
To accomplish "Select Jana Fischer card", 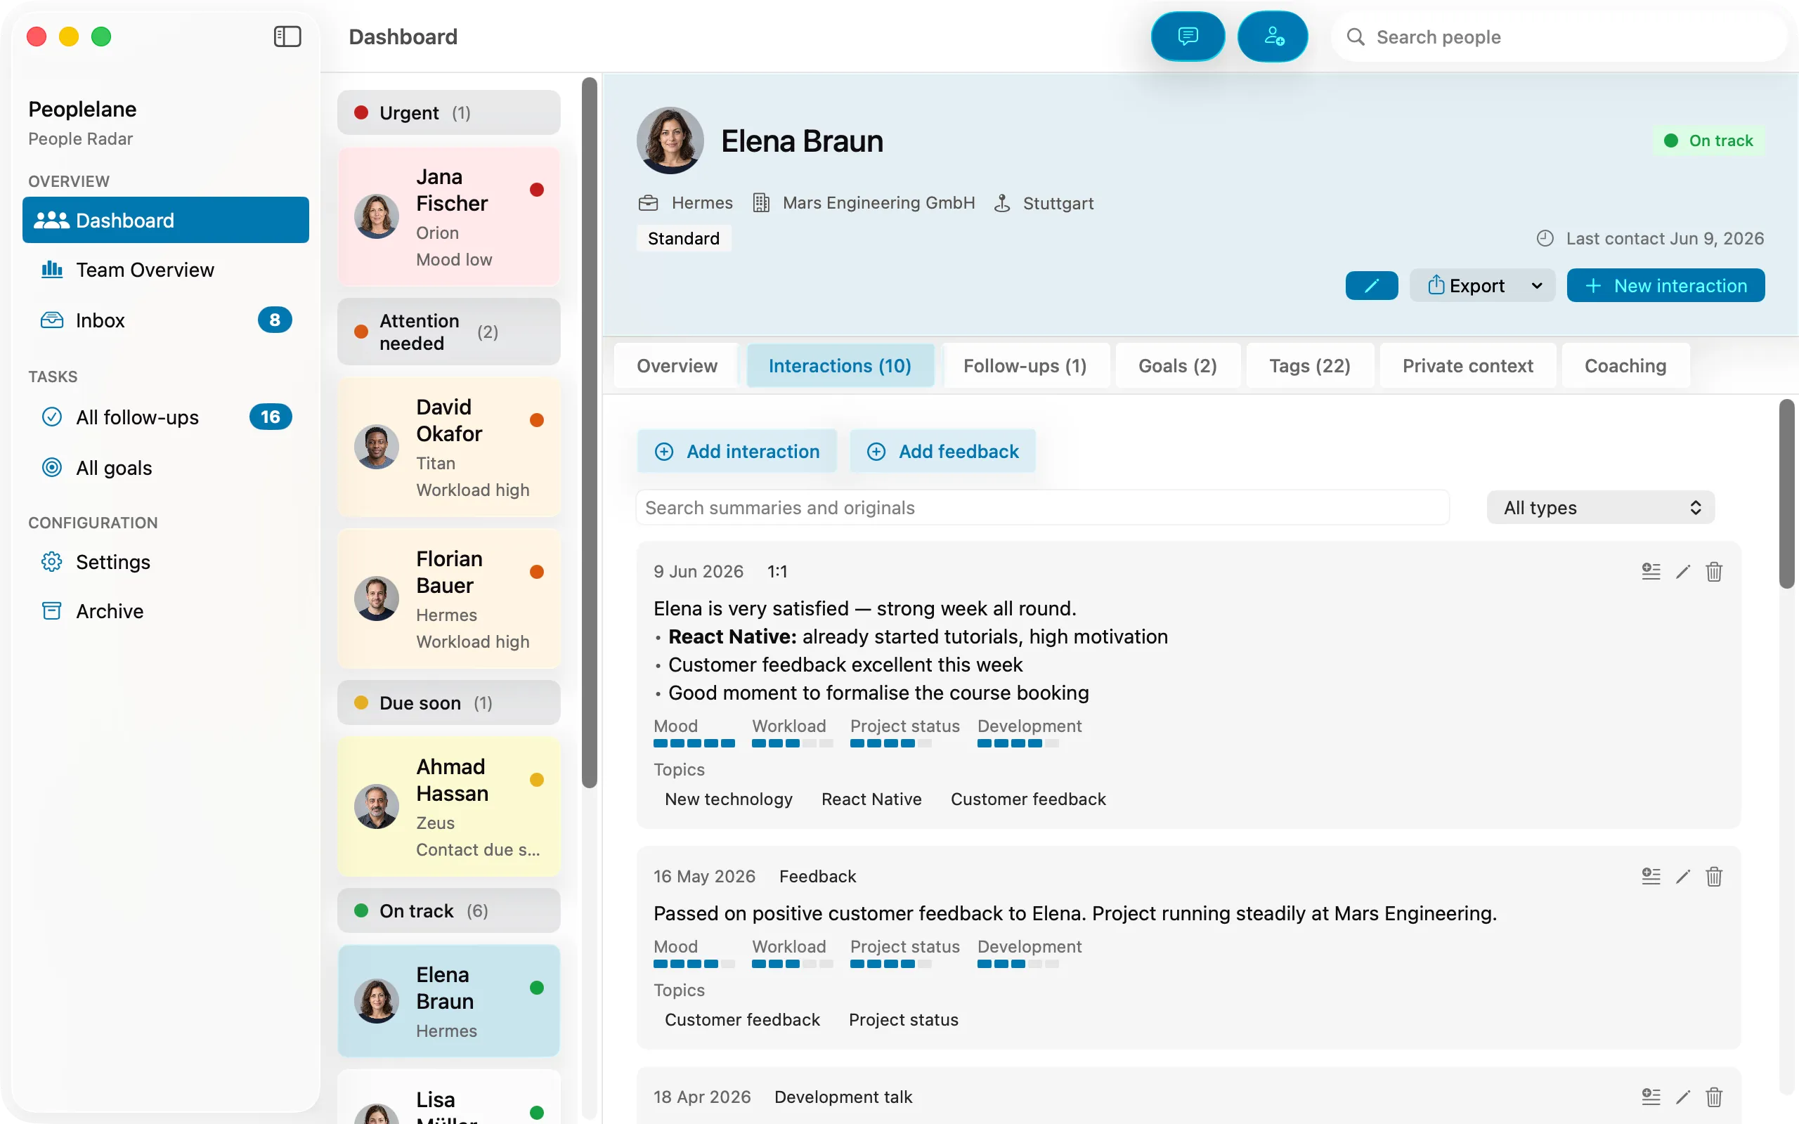I will (448, 216).
